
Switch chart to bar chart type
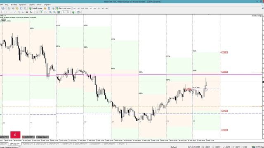click(38, 12)
